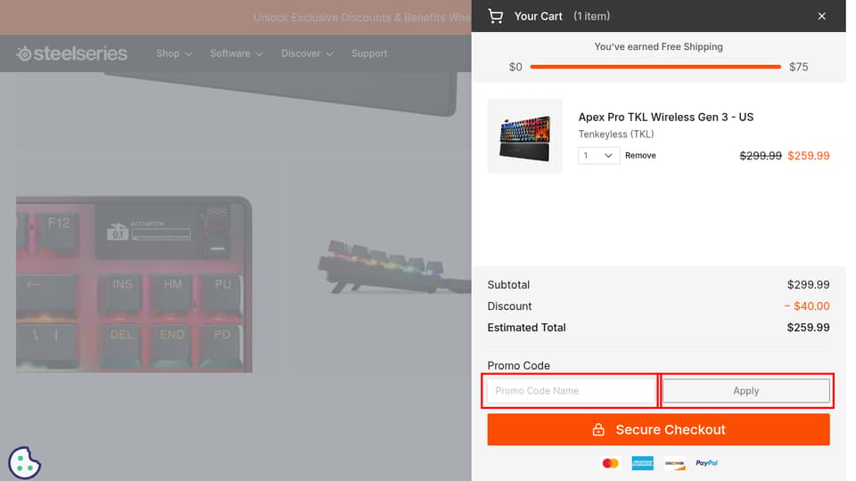Open the quantity dropdown for Apex Pro TKL
Image resolution: width=856 pixels, height=481 pixels.
[x=599, y=155]
